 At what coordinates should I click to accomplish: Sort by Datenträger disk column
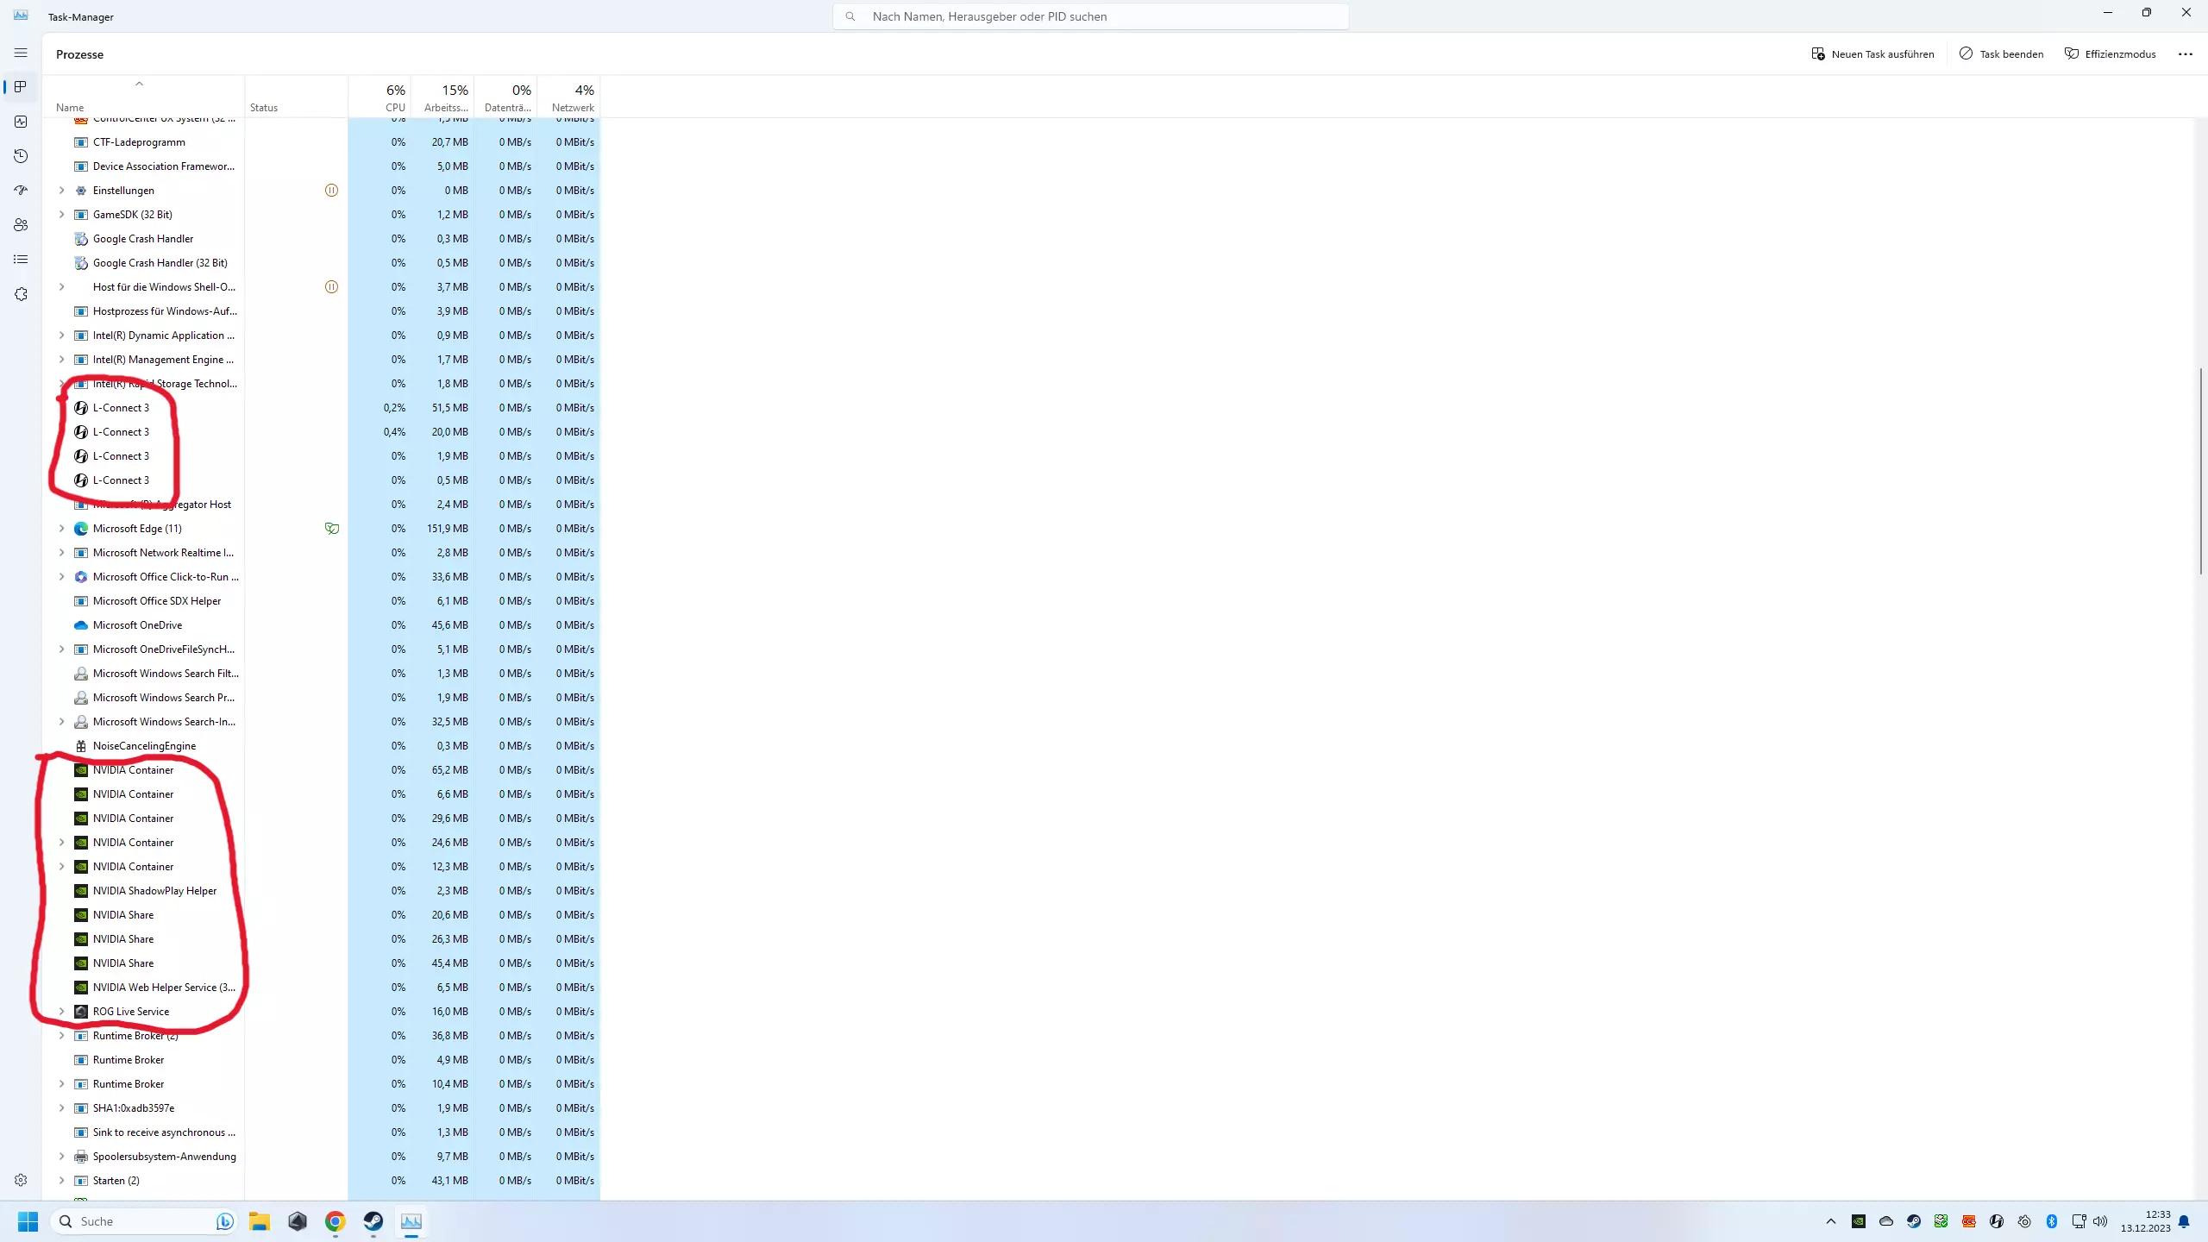505,97
